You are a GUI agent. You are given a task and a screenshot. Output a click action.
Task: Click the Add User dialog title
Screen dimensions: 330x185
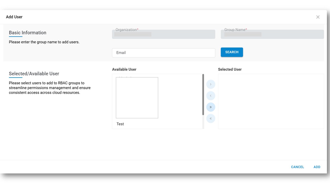click(x=14, y=17)
